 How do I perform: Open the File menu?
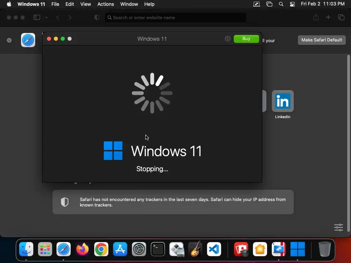[55, 4]
